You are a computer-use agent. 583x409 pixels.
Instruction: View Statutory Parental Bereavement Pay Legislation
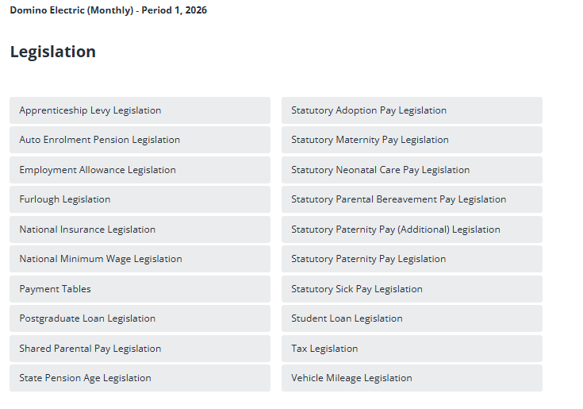pos(398,199)
